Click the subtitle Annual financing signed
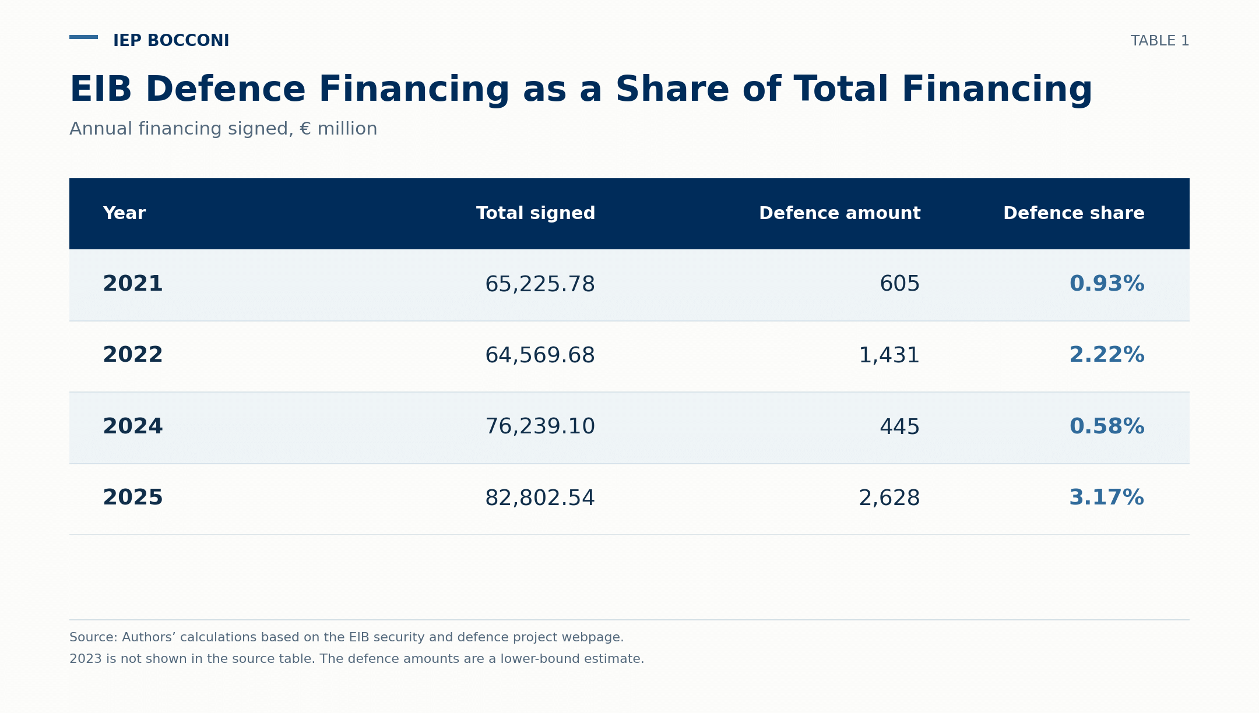Viewport: 1259px width, 713px height. click(x=223, y=129)
